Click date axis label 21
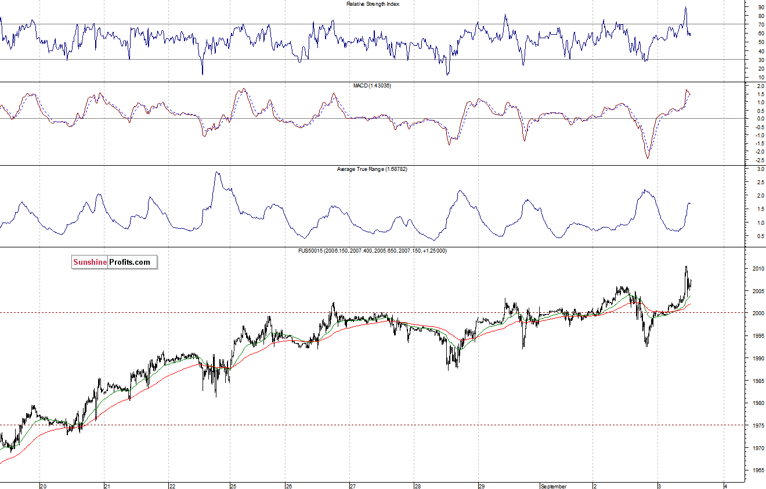The height and width of the screenshot is (489, 766). tap(107, 487)
